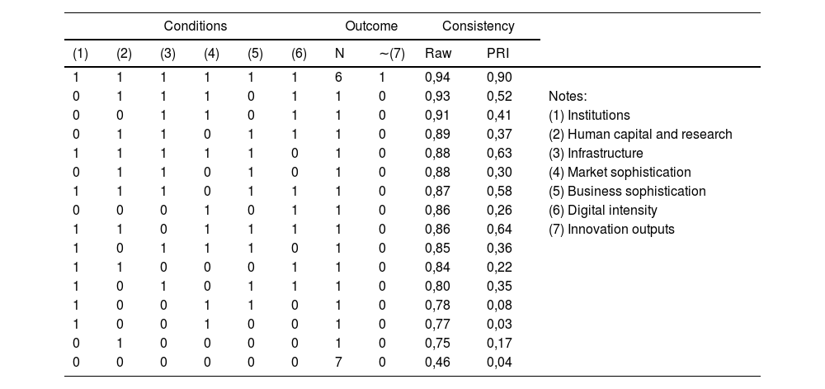The width and height of the screenshot is (825, 389).
Task: Click the Notes: label
Action: pyautogui.click(x=567, y=97)
